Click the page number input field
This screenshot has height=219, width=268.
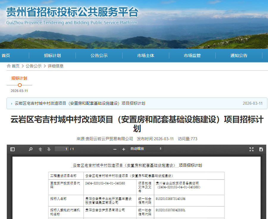(x=62, y=149)
